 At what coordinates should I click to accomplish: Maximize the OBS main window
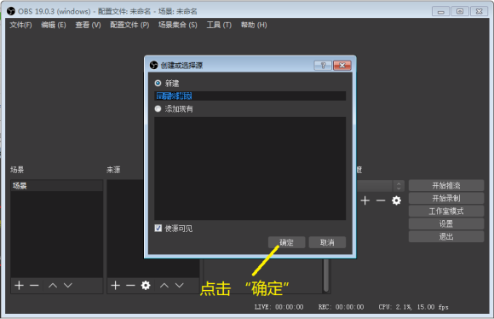[x=460, y=12]
